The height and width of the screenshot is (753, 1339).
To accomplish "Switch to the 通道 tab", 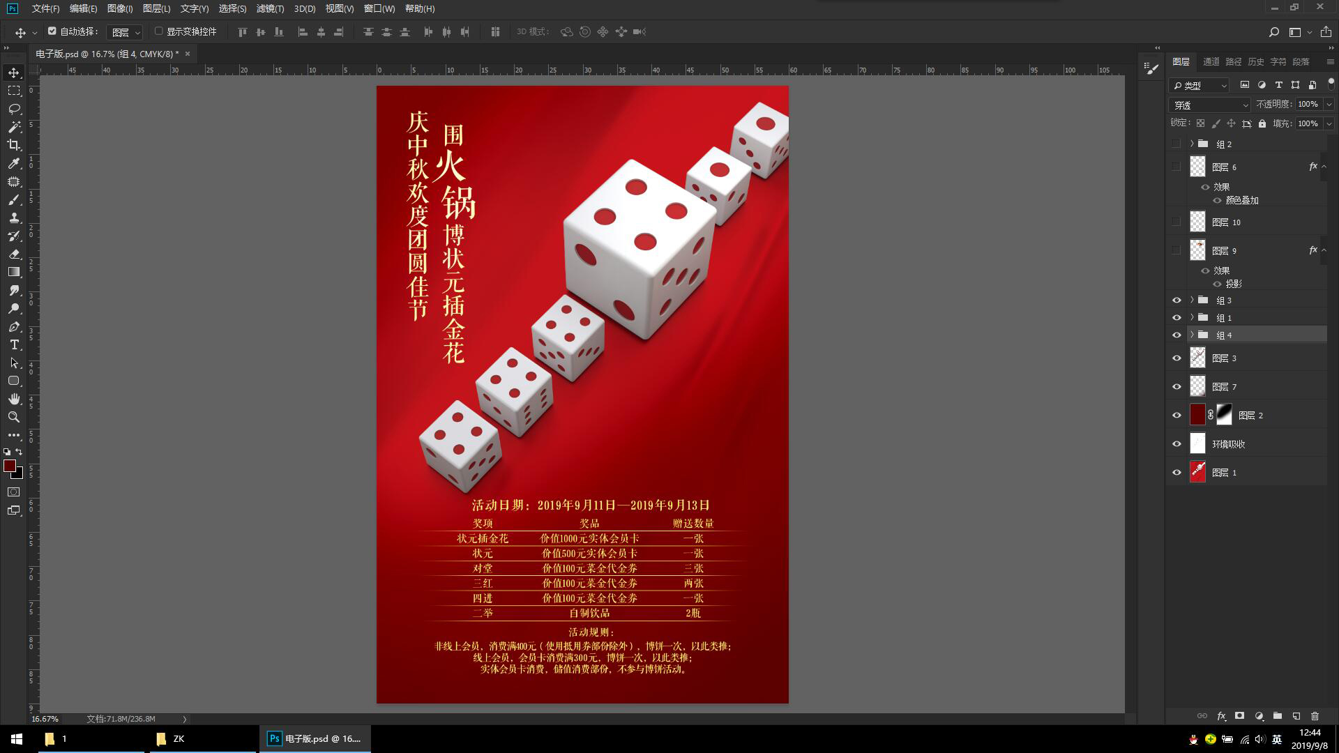I will tap(1211, 62).
